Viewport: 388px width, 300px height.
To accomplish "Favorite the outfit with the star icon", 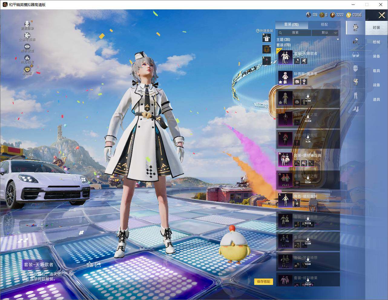I will pos(90,265).
